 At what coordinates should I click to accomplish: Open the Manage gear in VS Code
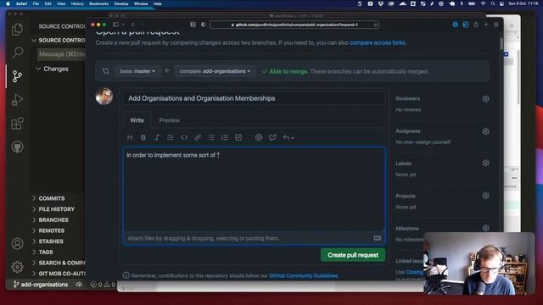[17, 267]
